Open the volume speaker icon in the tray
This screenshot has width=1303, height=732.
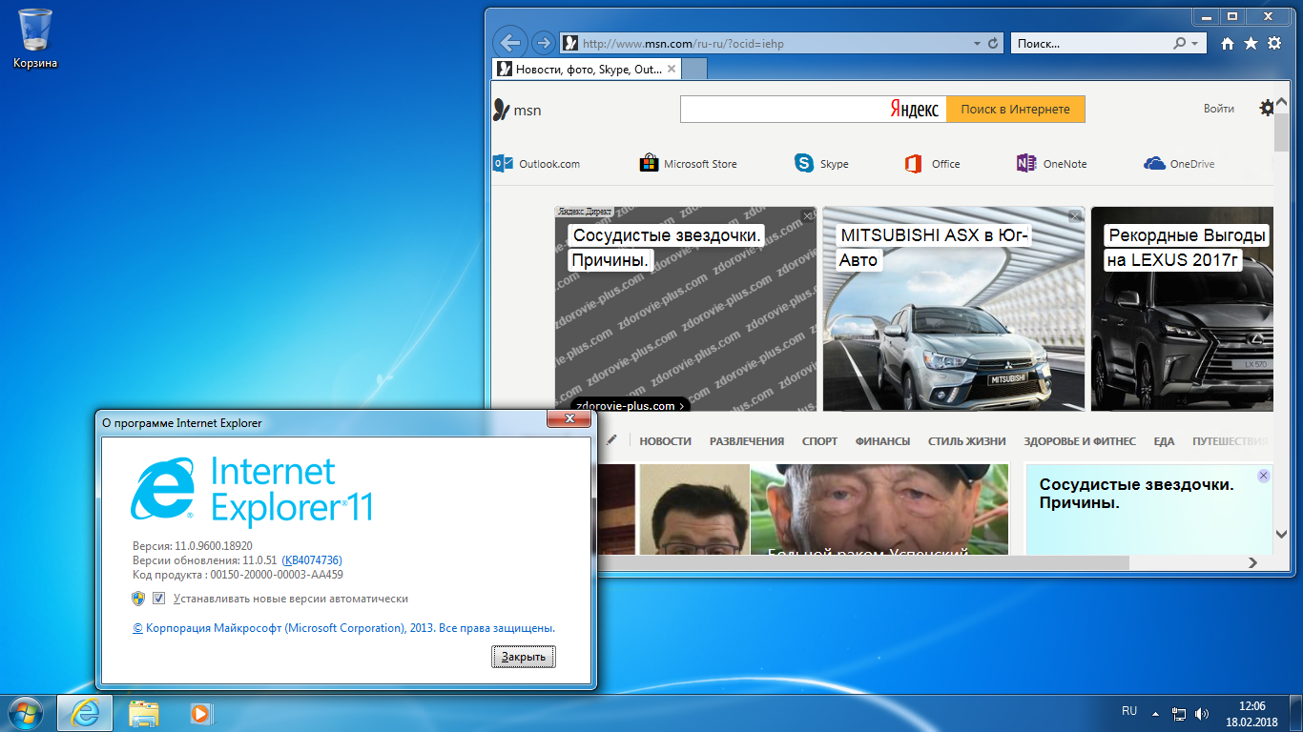pos(1202,713)
